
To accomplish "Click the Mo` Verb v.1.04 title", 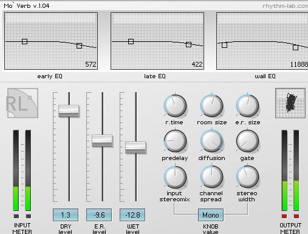I will tap(27, 6).
